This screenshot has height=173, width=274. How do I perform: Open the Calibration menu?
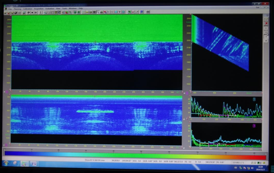pyautogui.click(x=28, y=9)
